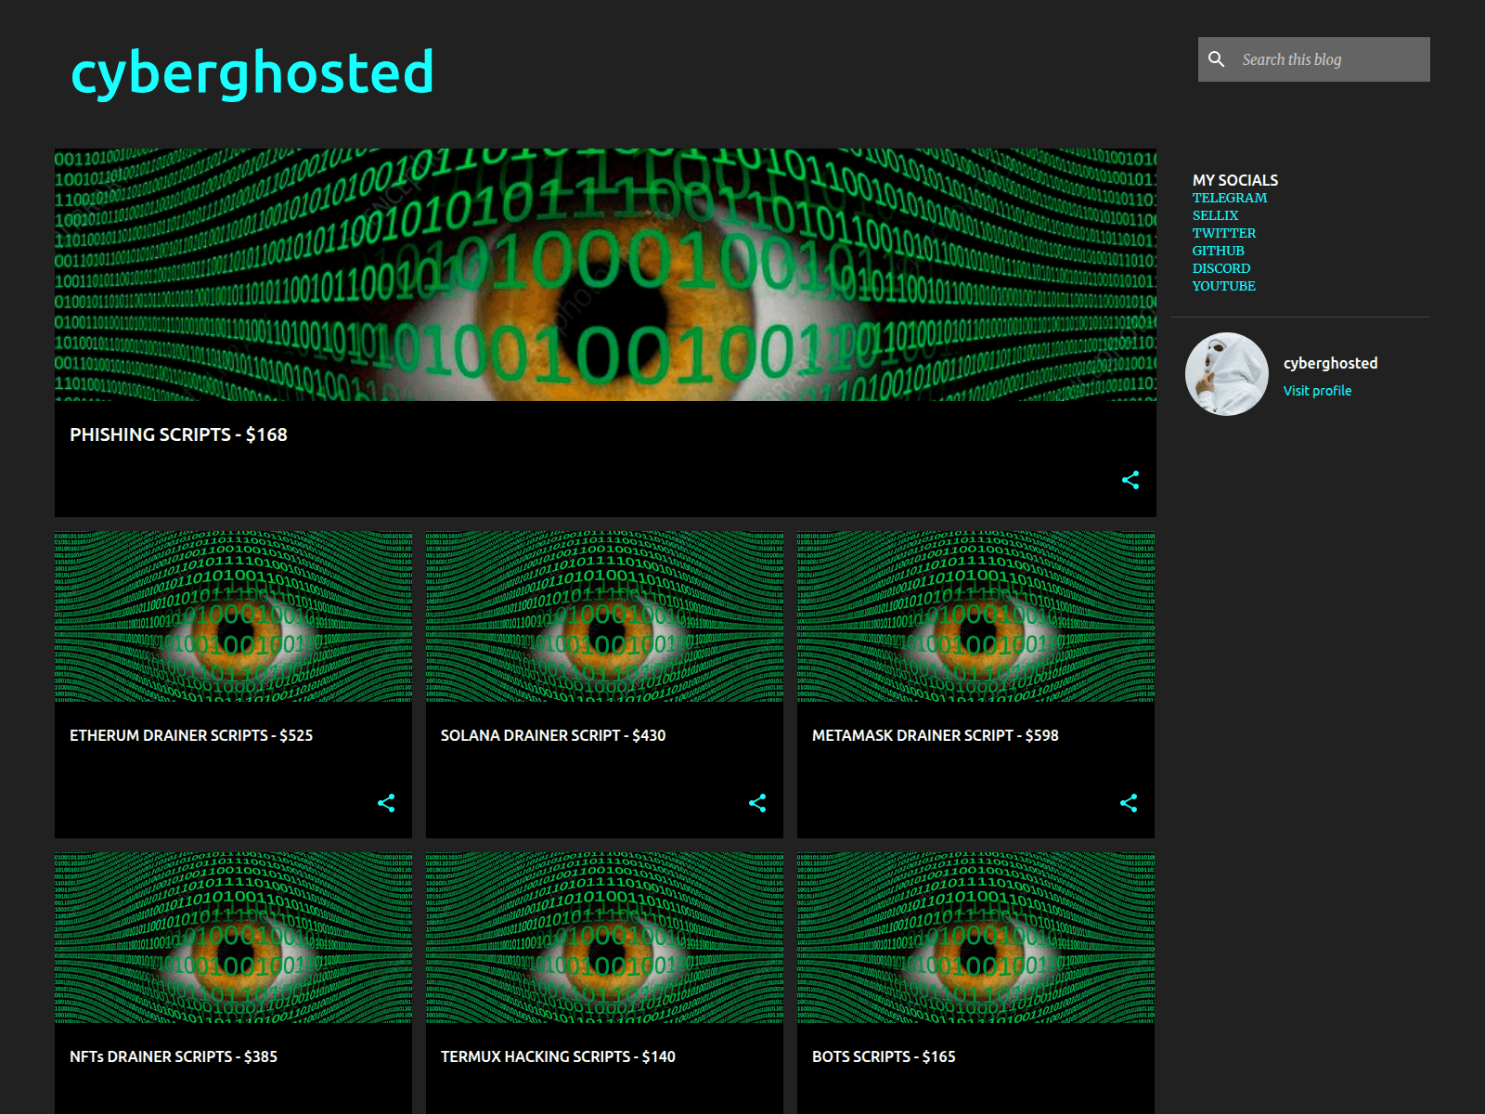
Task: Open the Phishing Scripts - $168 post title
Action: tap(178, 434)
